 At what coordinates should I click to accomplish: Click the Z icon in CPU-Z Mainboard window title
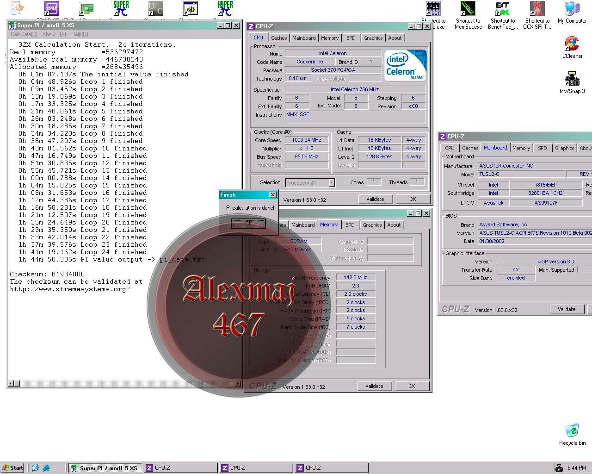point(442,137)
